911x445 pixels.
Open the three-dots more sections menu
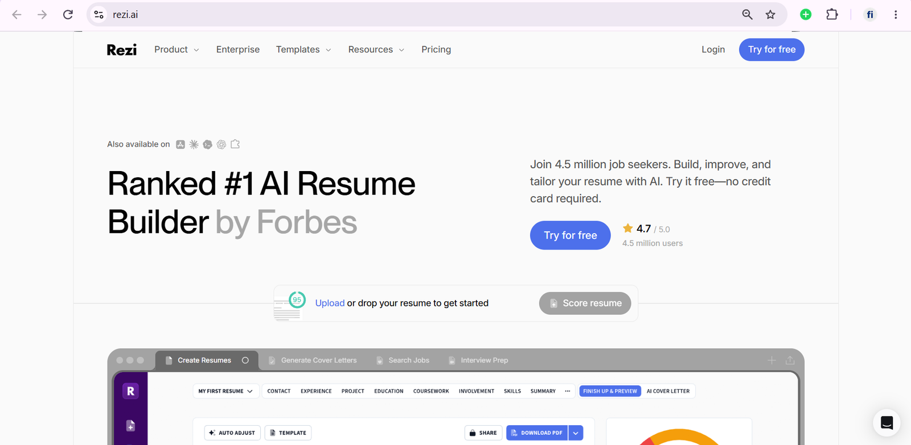click(567, 391)
